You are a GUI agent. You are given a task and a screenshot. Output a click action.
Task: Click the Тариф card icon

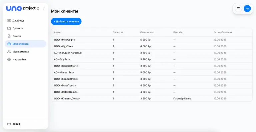[x=9, y=124]
